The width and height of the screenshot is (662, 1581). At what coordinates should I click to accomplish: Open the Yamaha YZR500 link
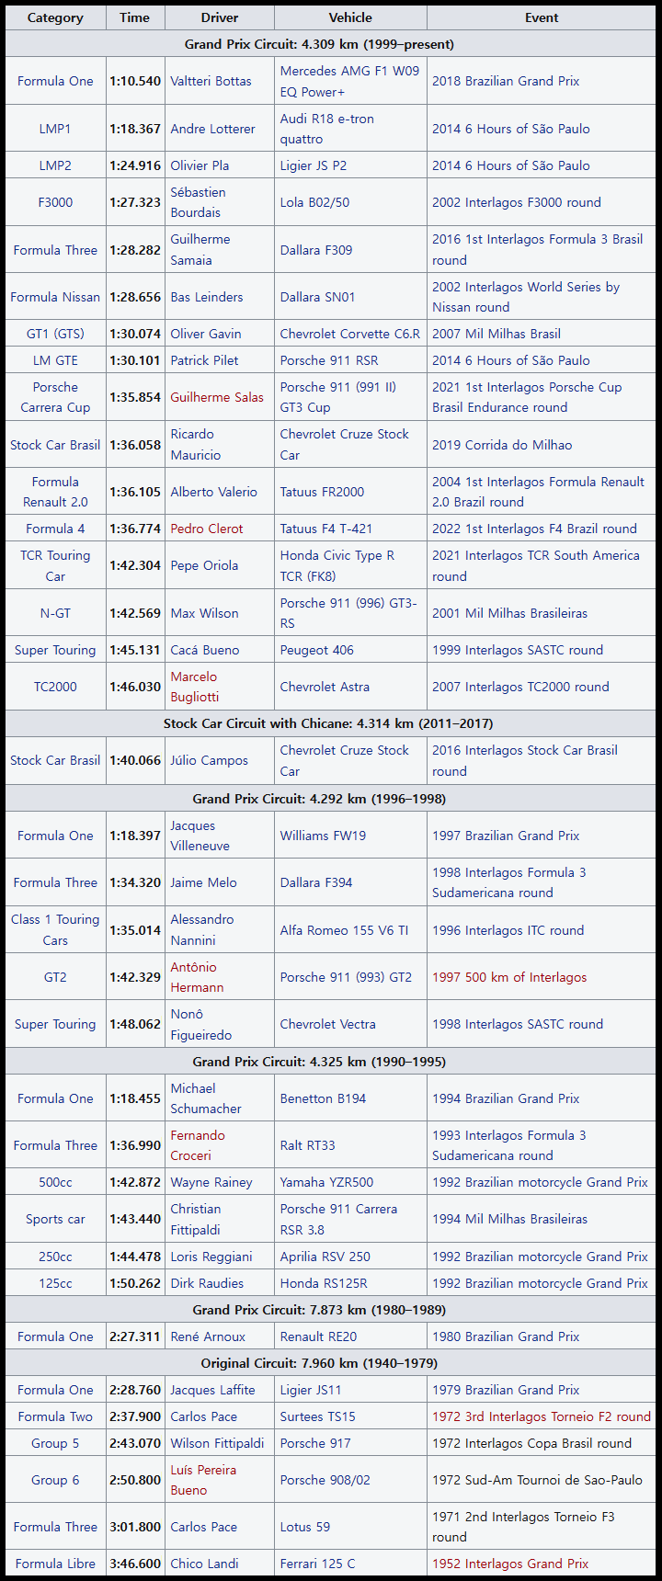pyautogui.click(x=326, y=1182)
